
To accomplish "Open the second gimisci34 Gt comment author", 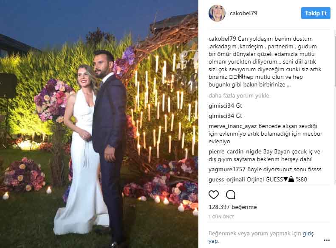I will [221, 116].
